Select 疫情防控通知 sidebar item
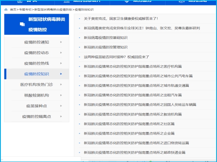Viewport: 217px width, 162px height. point(37,42)
